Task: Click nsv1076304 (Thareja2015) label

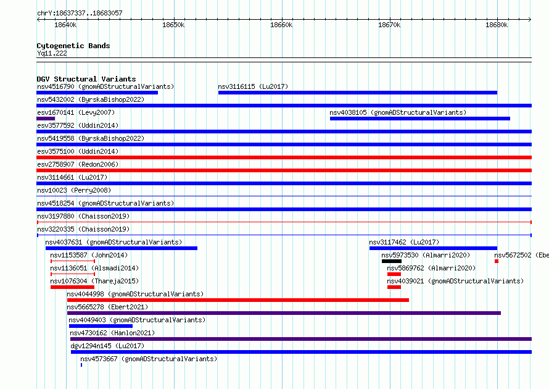Action: (94, 281)
